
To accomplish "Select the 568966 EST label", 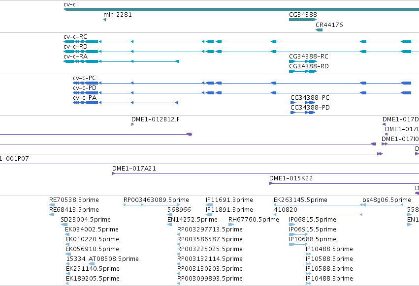I will click(179, 210).
